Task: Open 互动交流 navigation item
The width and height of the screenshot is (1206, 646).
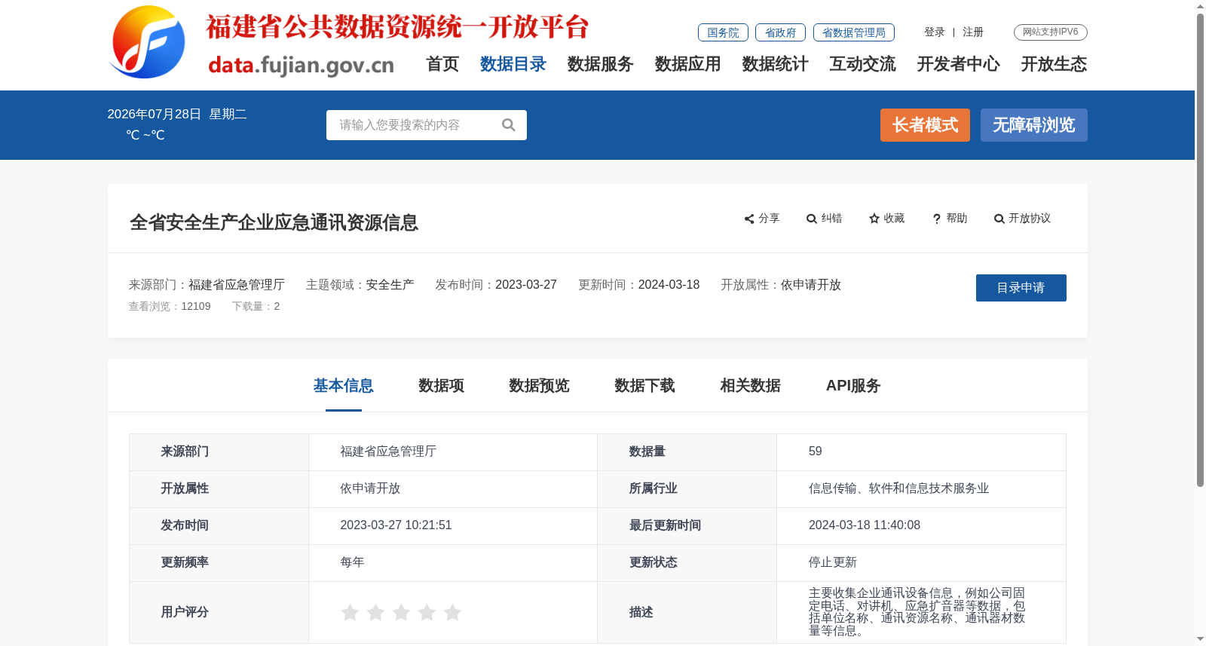Action: 863,64
